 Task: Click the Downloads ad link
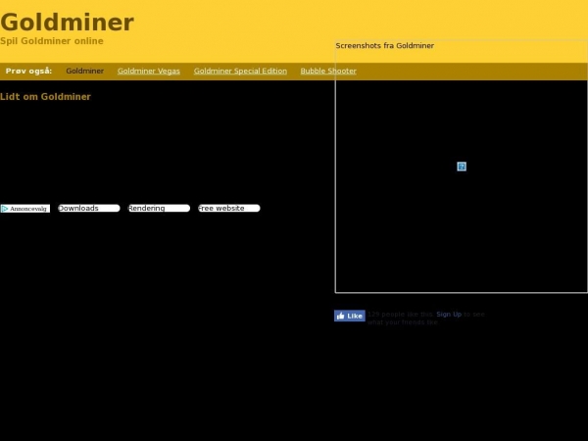tap(89, 208)
